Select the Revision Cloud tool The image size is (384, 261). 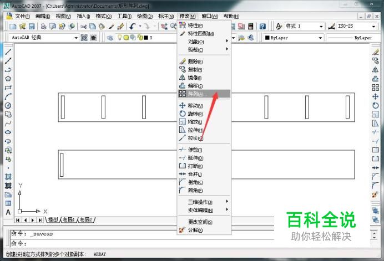[x=8, y=114]
